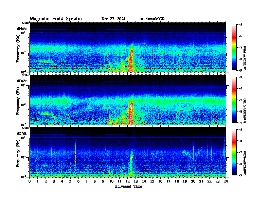Click hour 3 on the Universal Time axis
The width and height of the screenshot is (269, 208).
54,181
